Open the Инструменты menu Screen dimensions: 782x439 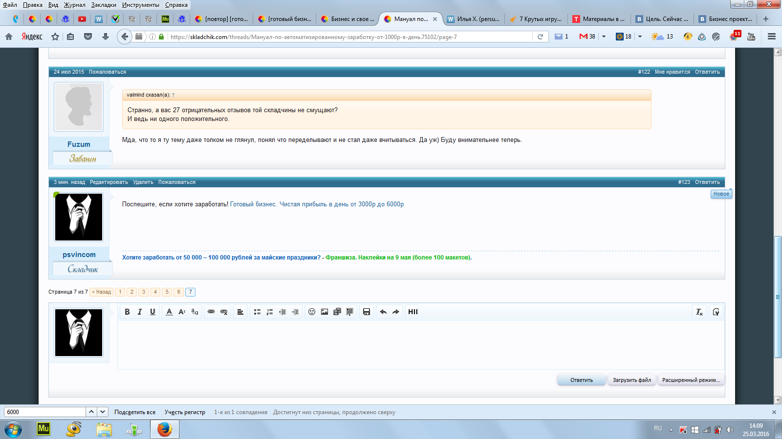pos(141,5)
